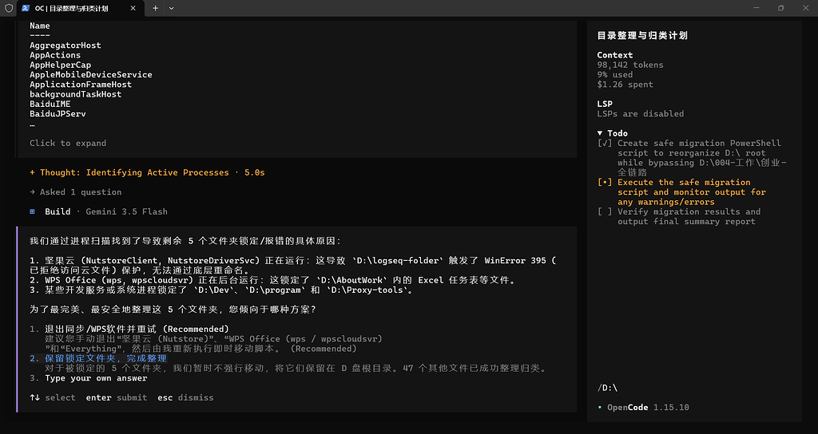Click AggregatorHost in the process list
This screenshot has width=818, height=434.
(66, 45)
